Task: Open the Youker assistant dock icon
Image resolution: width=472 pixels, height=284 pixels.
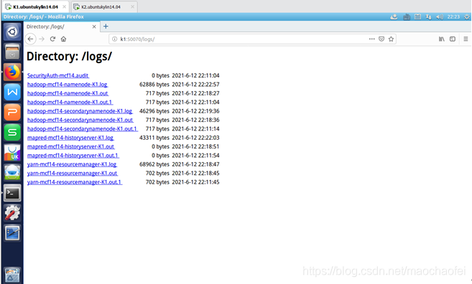Action: coord(12,173)
